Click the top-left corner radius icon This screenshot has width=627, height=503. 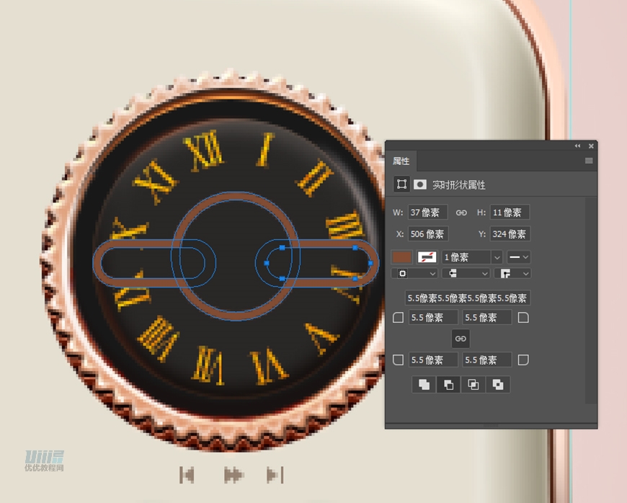click(398, 318)
